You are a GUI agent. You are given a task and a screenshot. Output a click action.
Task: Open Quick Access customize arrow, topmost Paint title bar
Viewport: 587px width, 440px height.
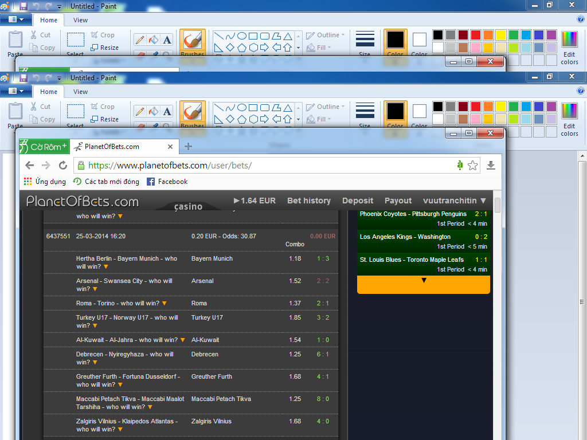tap(59, 6)
